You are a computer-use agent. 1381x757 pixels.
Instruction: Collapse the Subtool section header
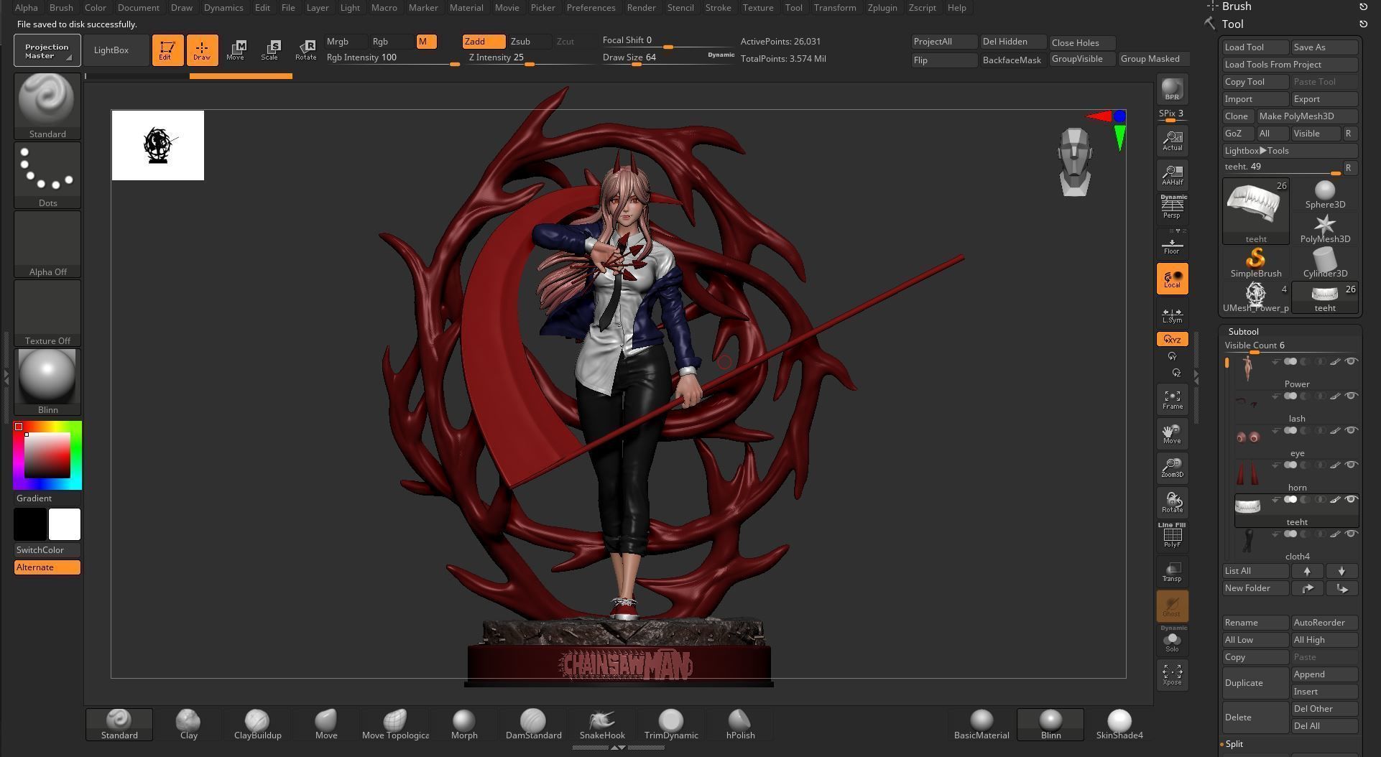click(x=1243, y=331)
